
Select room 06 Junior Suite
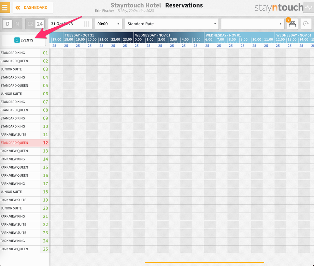(25, 94)
